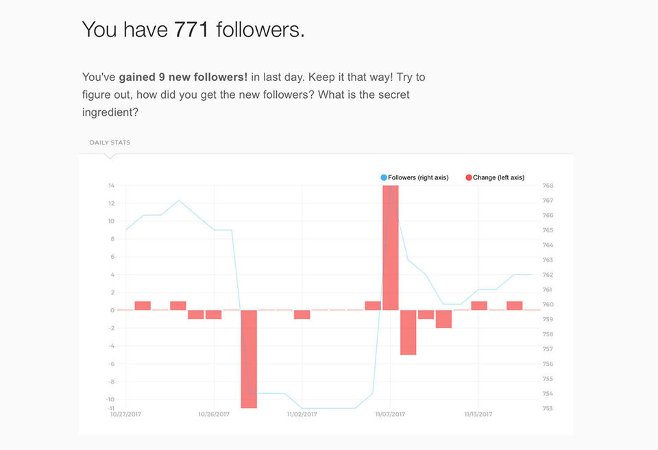This screenshot has width=658, height=450.
Task: Click the 771 follower count in heading
Action: (x=192, y=29)
